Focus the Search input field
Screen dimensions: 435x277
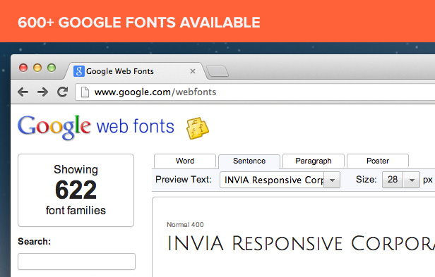pyautogui.click(x=76, y=261)
